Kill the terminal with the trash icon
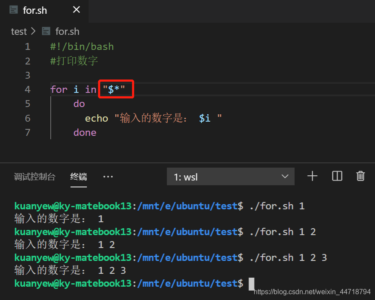 361,176
